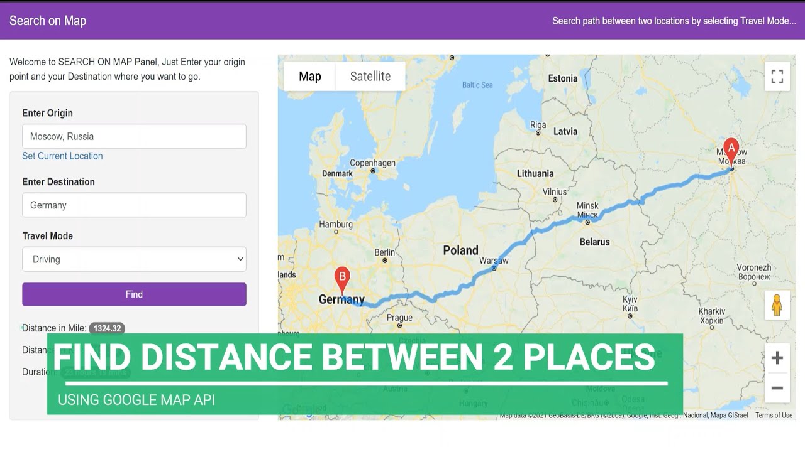Click the Minsk city label
The width and height of the screenshot is (805, 452).
pos(587,209)
